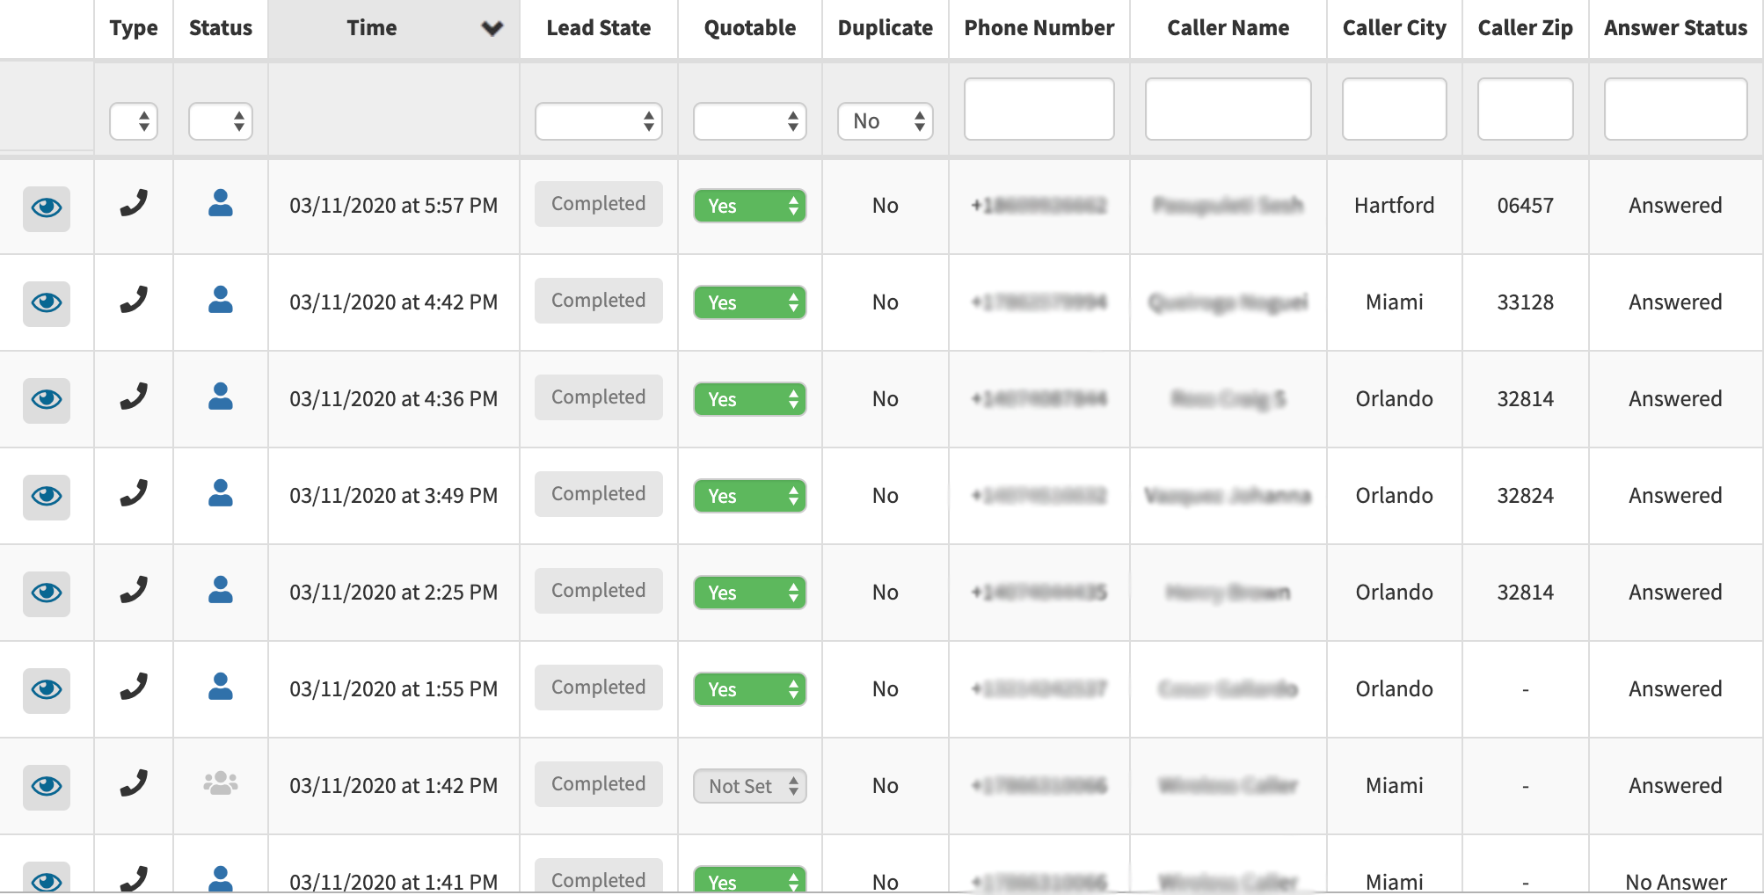
Task: Click person status icon for 4:42 PM call
Action: pyautogui.click(x=221, y=300)
